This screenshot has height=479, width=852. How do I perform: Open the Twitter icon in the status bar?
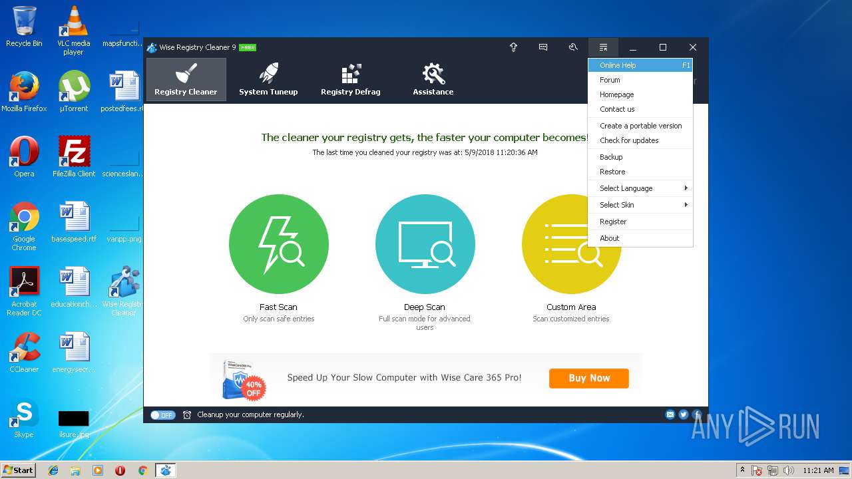click(x=684, y=414)
